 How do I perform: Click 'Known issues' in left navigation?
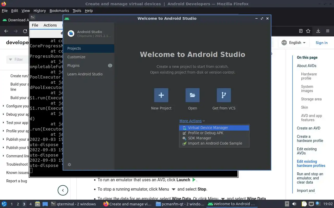pyautogui.click(x=17, y=173)
